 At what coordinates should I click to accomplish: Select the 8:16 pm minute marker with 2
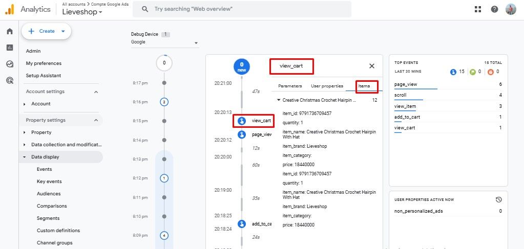point(164,102)
